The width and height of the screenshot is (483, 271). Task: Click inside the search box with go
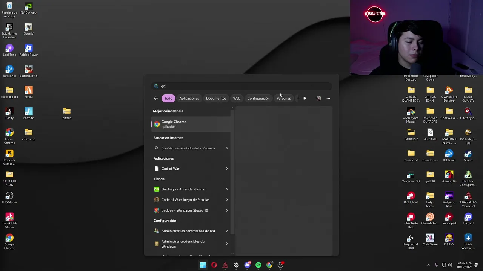click(x=241, y=86)
